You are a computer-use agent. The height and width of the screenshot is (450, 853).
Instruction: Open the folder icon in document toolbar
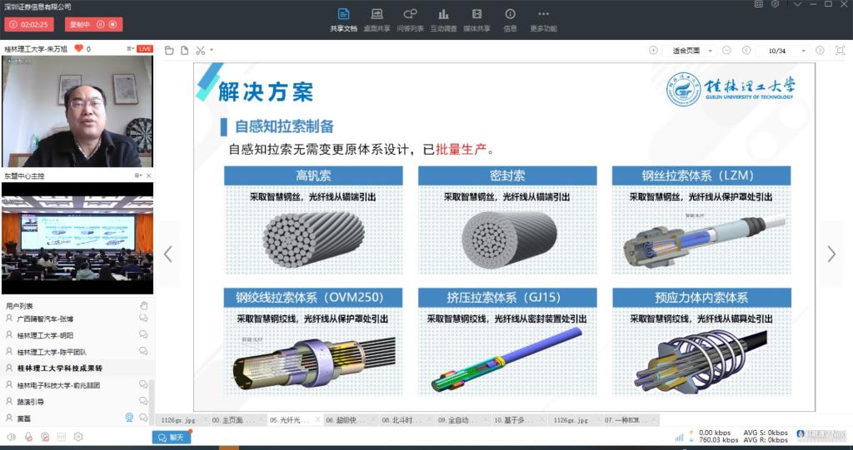[169, 51]
